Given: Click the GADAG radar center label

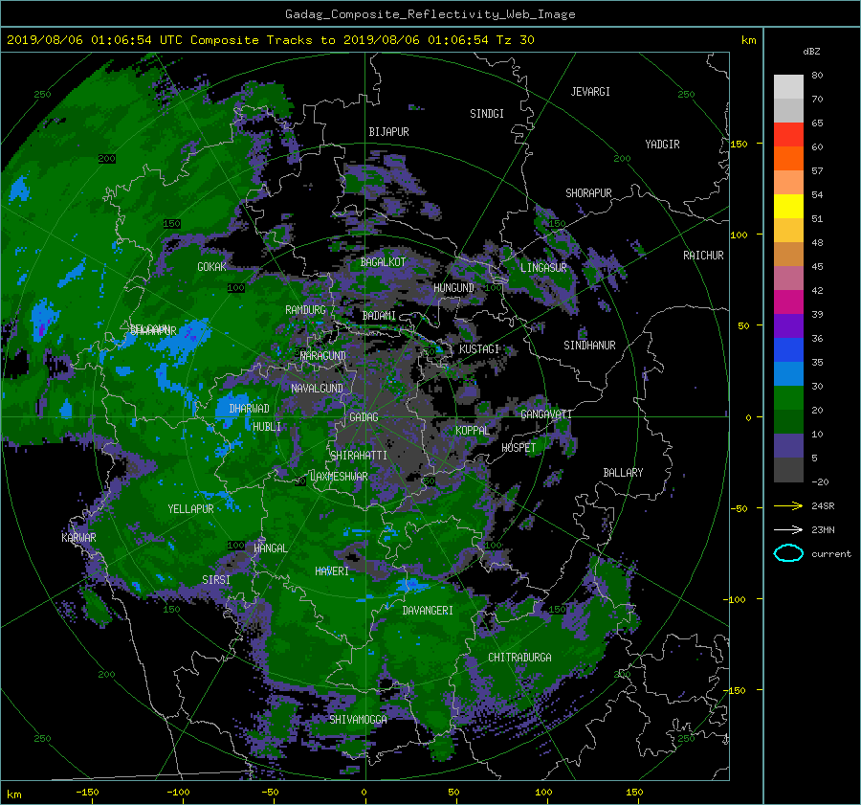Looking at the screenshot, I should 364,417.
